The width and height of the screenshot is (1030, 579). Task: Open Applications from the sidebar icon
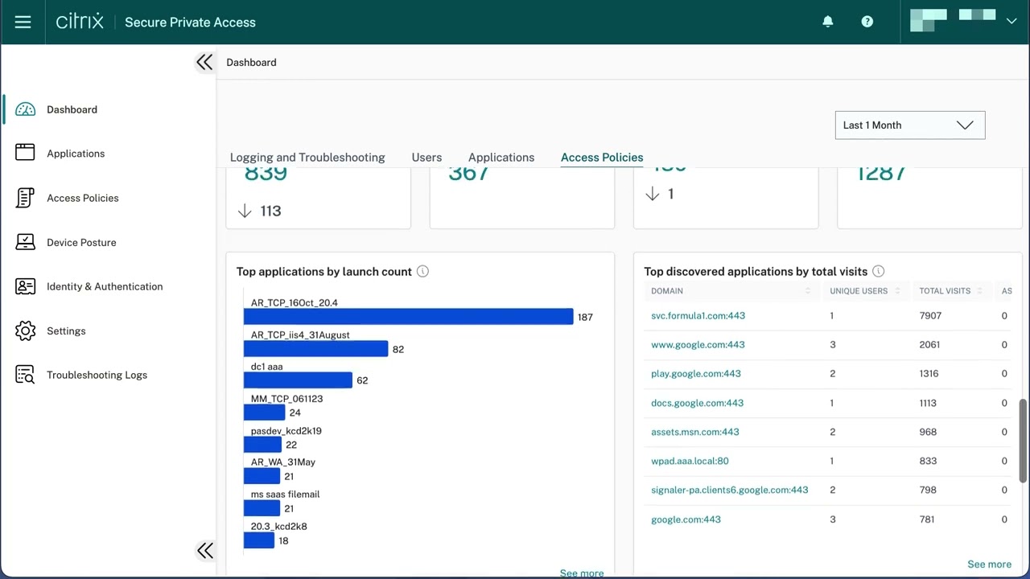[x=24, y=153]
